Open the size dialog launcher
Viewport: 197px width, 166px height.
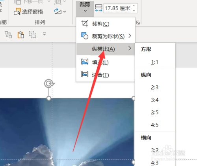tap(138, 23)
